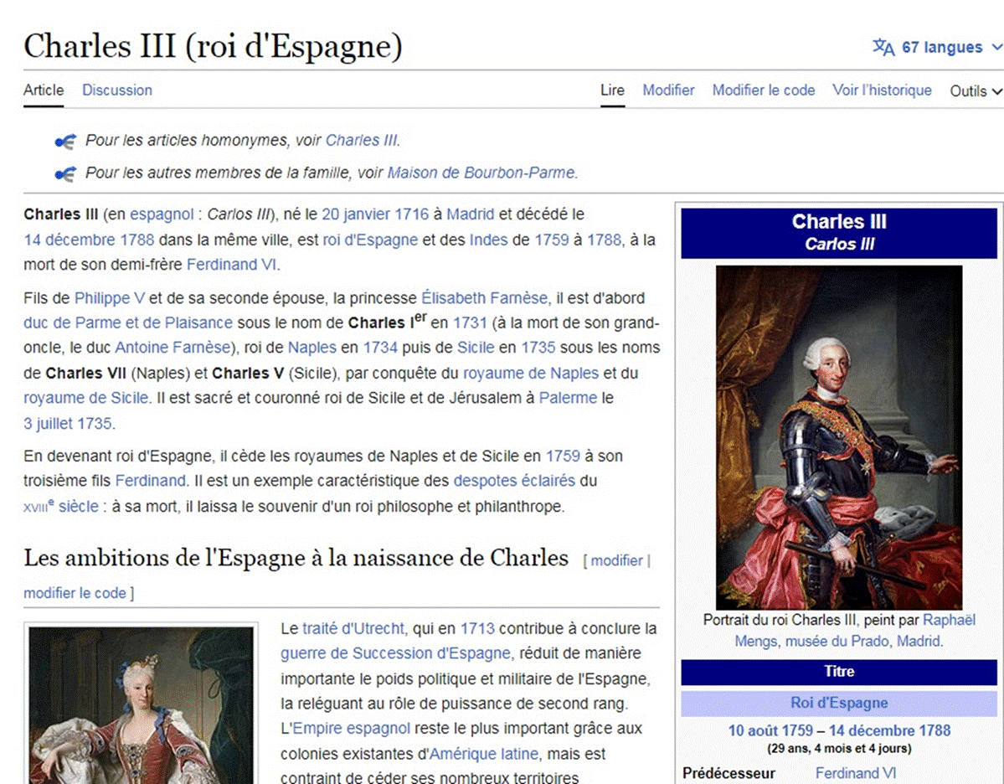The width and height of the screenshot is (1004, 784).
Task: Click the 'Titre' infobox heading
Action: [839, 671]
